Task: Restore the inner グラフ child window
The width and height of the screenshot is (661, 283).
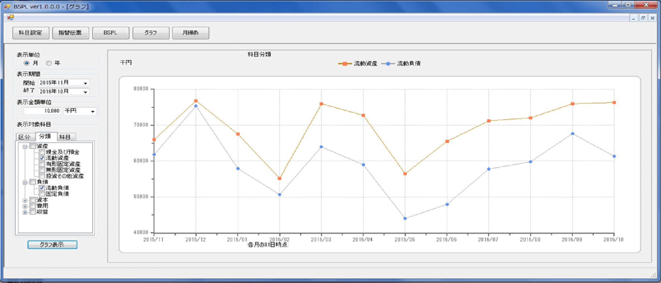Action: click(643, 18)
